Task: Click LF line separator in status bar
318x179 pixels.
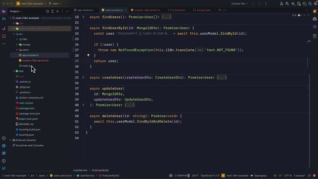Action: 280,176
